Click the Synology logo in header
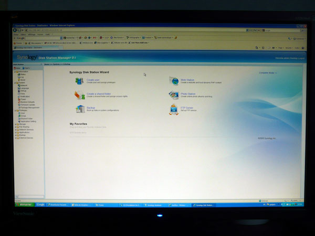The image size is (315, 236). click(x=27, y=57)
